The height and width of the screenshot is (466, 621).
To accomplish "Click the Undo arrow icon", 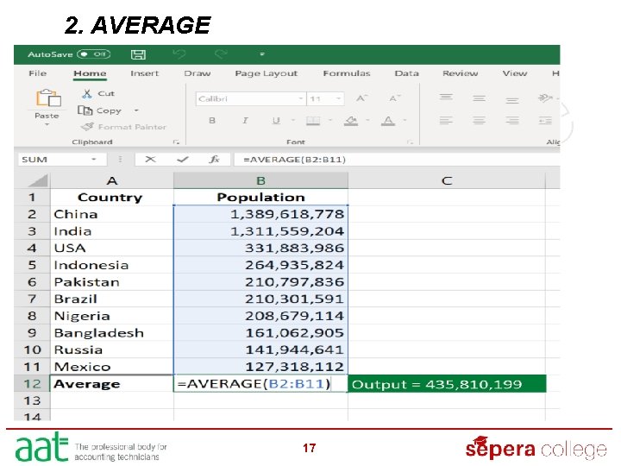I will (179, 54).
